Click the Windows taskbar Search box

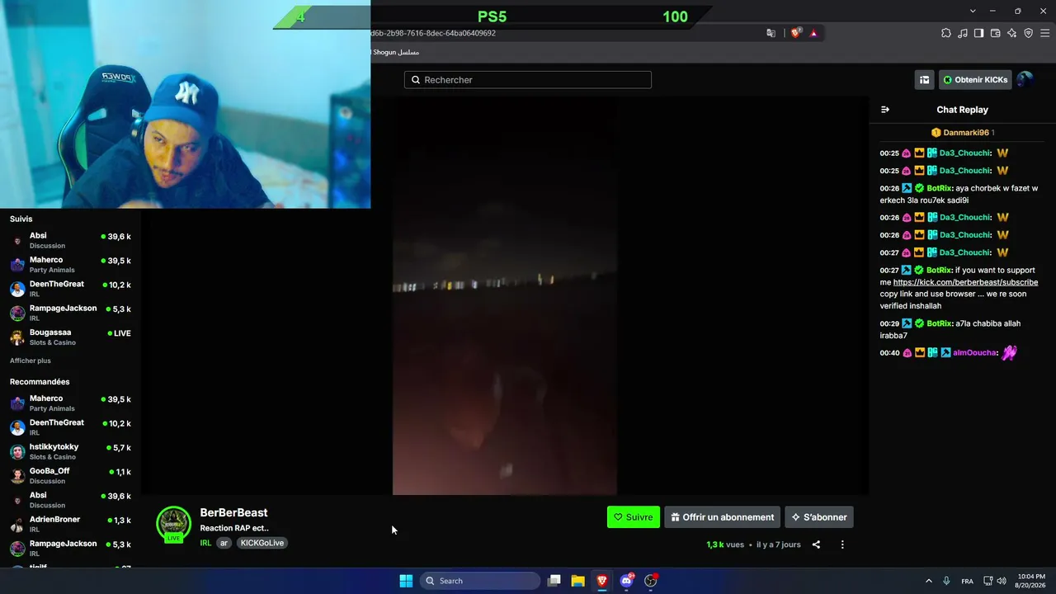click(x=480, y=581)
